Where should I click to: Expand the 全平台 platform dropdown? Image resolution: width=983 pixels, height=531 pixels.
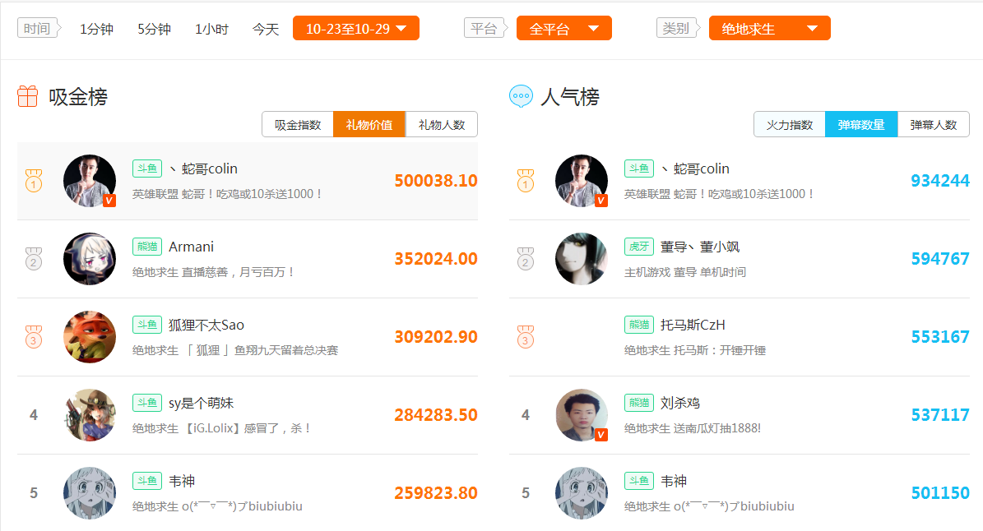click(564, 28)
